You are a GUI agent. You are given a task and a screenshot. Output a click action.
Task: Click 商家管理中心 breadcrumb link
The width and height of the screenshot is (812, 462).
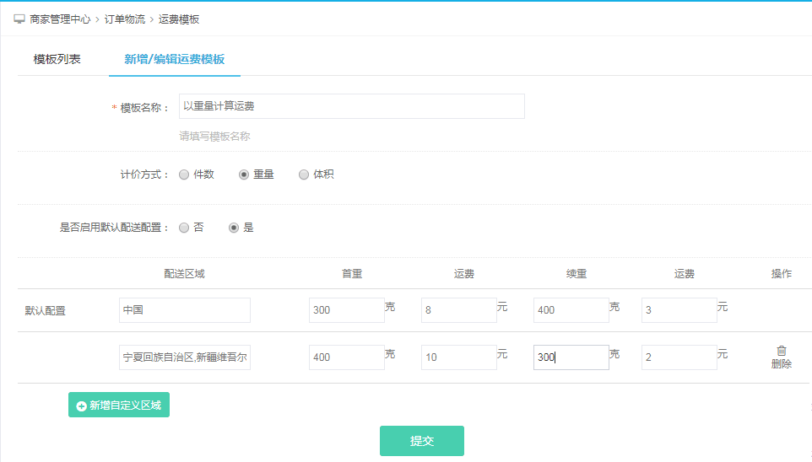tap(60, 19)
